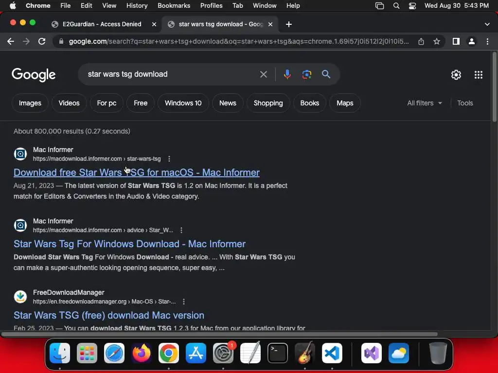Open Launchpad from the dock
The height and width of the screenshot is (373, 498).
tap(87, 353)
